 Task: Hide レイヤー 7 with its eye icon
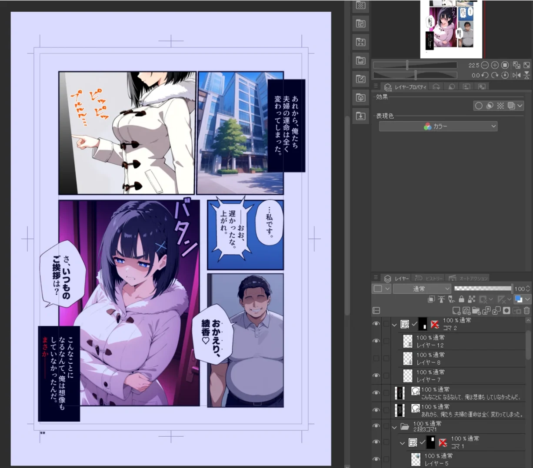(x=376, y=375)
